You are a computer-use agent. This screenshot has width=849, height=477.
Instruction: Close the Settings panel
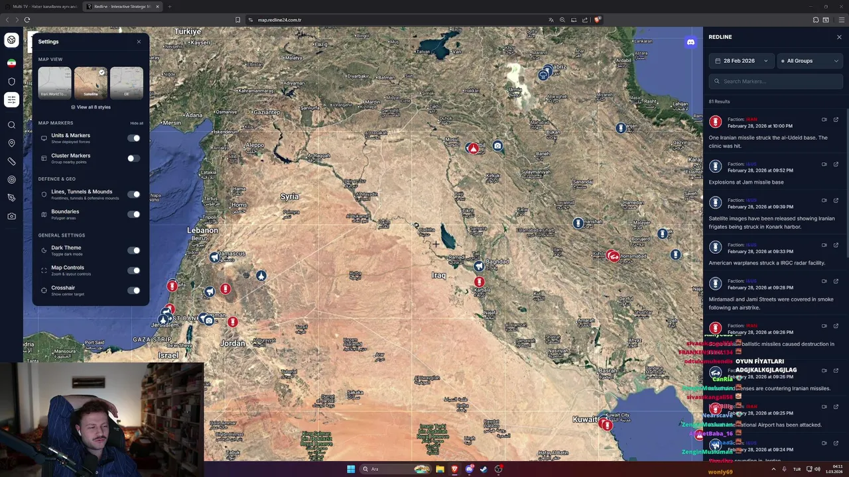(139, 42)
